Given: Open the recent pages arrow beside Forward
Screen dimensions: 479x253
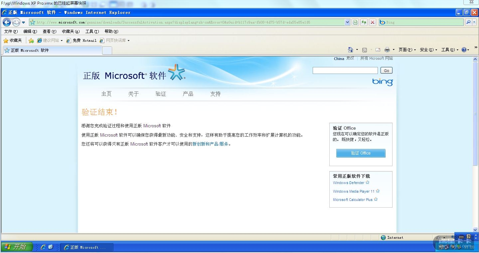Looking at the screenshot, I should pos(24,23).
